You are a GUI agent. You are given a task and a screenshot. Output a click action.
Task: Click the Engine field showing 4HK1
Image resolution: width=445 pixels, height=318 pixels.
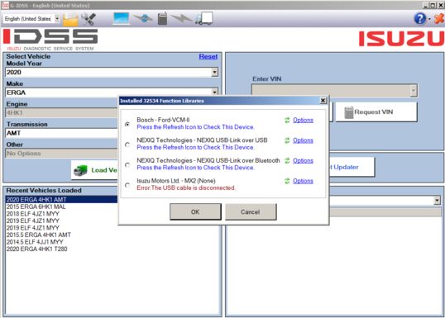[61, 113]
